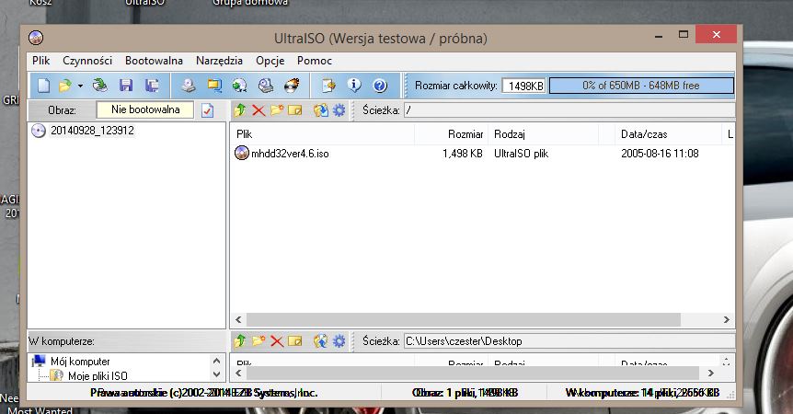The width and height of the screenshot is (793, 414).
Task: Click left arrow of local file list scrollbar
Action: click(238, 373)
